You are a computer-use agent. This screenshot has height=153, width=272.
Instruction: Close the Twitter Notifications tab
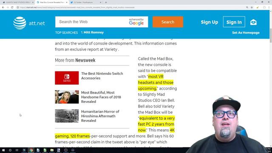coord(100,3)
